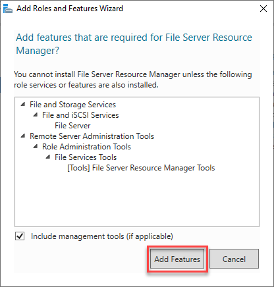Click empty space in the features list box
274x287 pixels.
click(137, 197)
